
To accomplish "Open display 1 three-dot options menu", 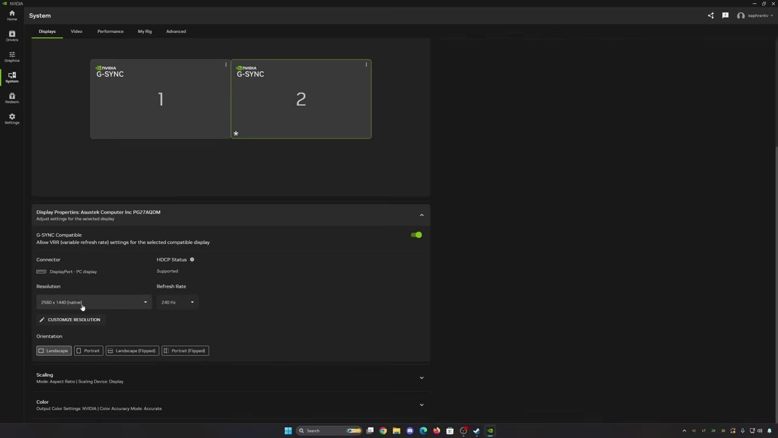I will tap(225, 64).
